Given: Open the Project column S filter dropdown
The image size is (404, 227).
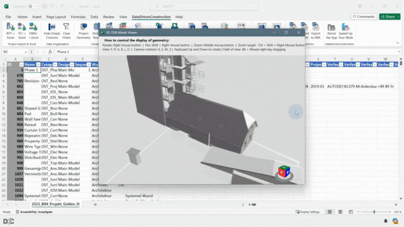Looking at the screenshot, I should [324, 64].
